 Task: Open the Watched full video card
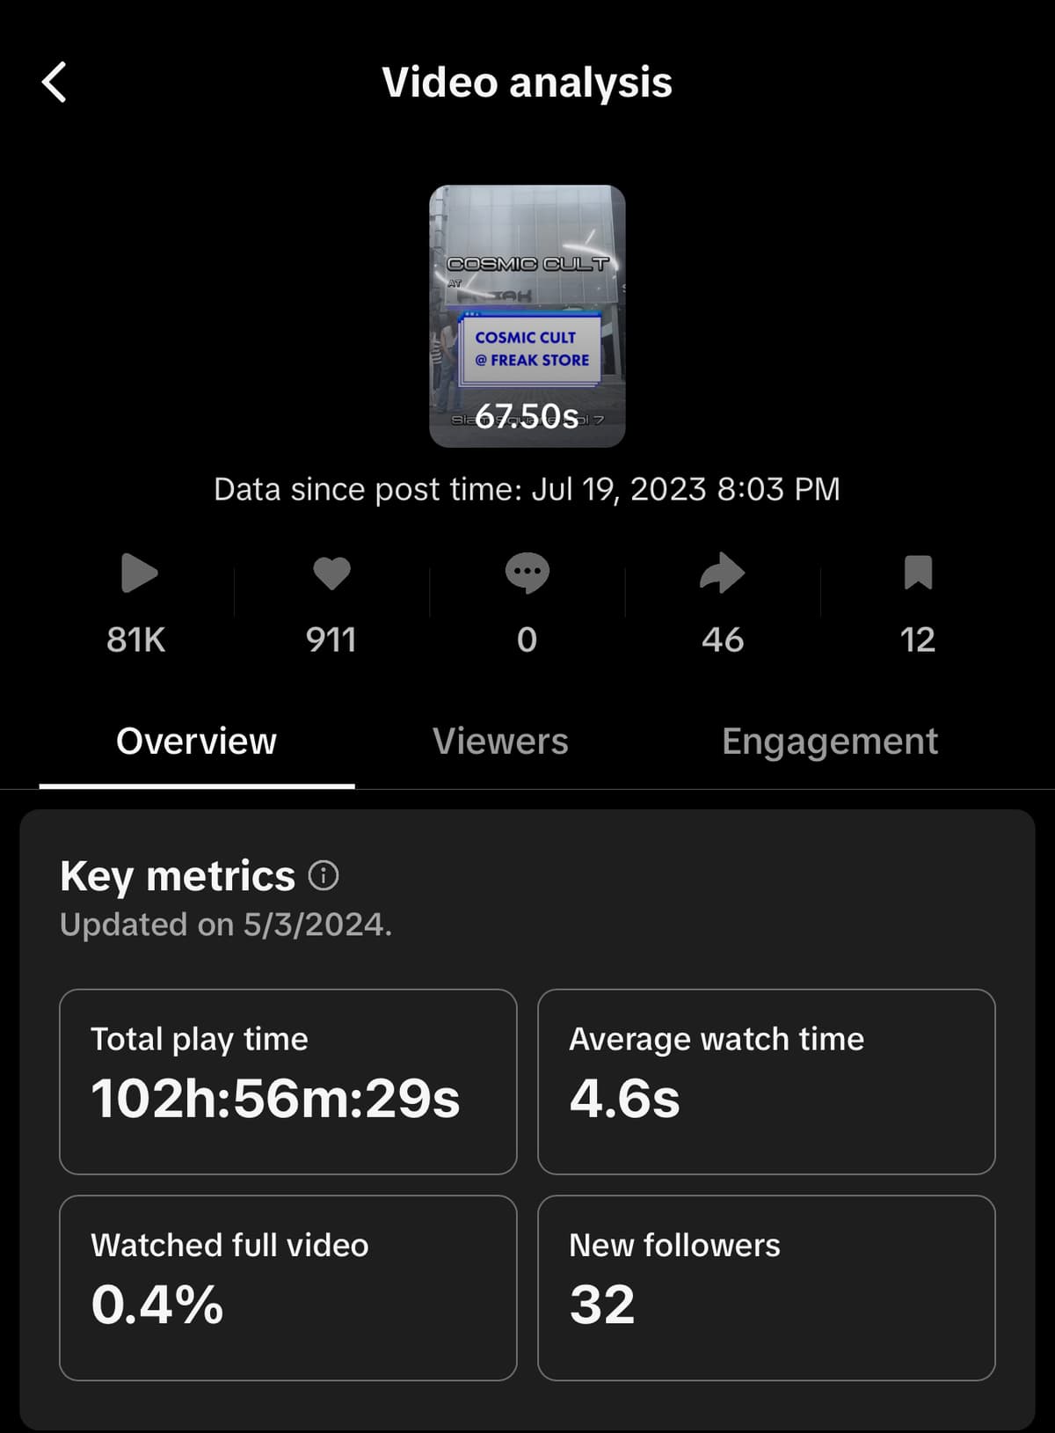click(288, 1288)
